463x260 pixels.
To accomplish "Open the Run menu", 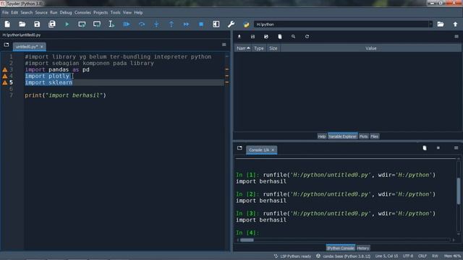I will tap(54, 13).
